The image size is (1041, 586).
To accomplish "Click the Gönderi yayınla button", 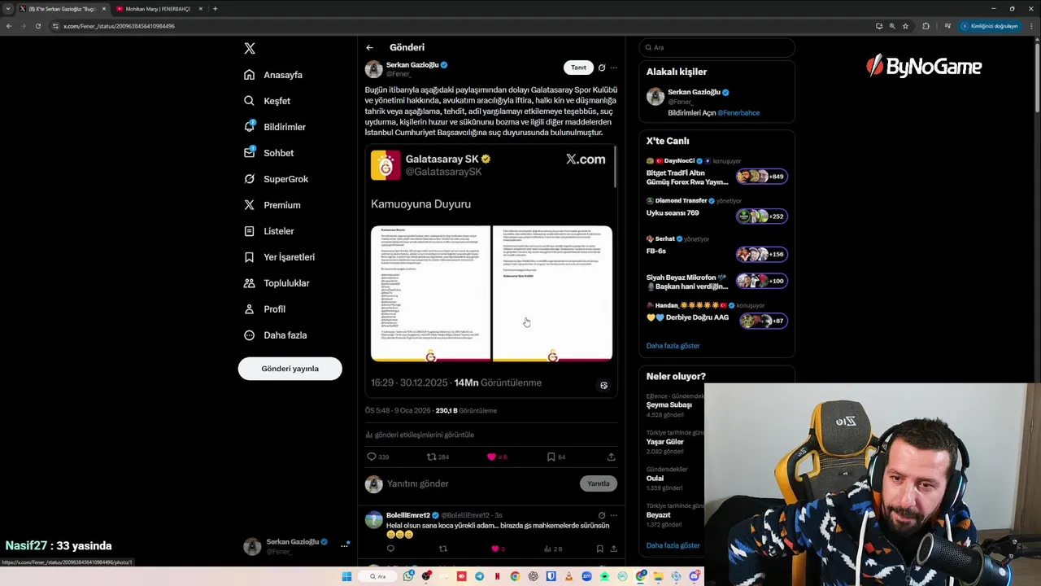I will 290,369.
